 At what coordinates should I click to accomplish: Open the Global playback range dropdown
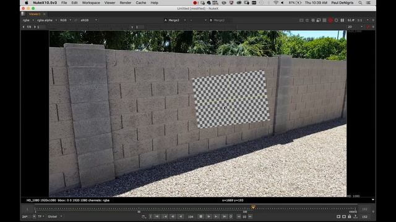[55, 216]
